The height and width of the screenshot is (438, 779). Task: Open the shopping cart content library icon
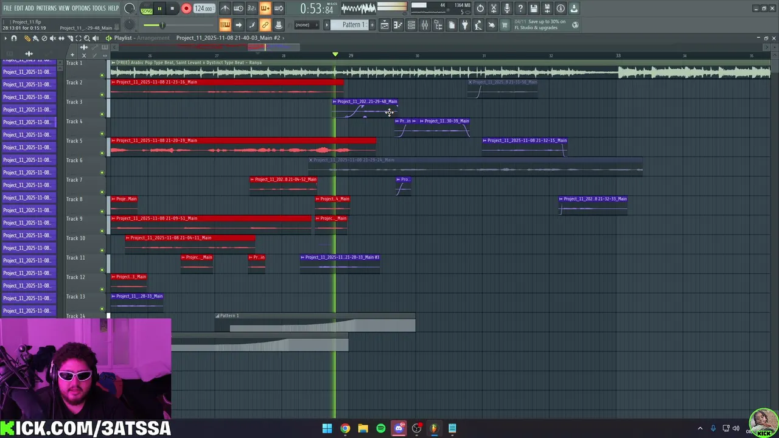click(505, 25)
